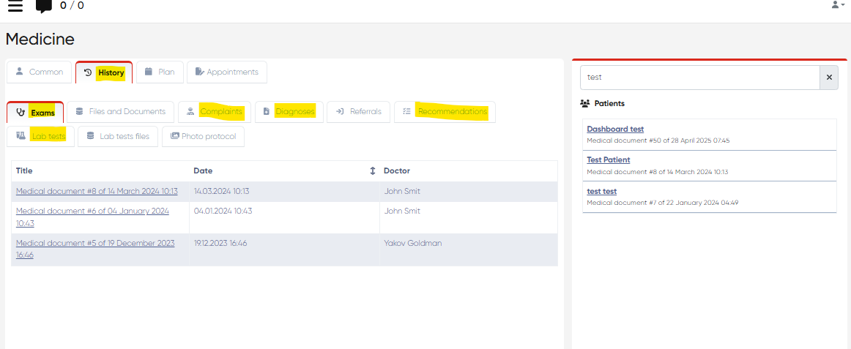The width and height of the screenshot is (851, 349).
Task: Clear the patient search with X button
Action: (x=829, y=78)
